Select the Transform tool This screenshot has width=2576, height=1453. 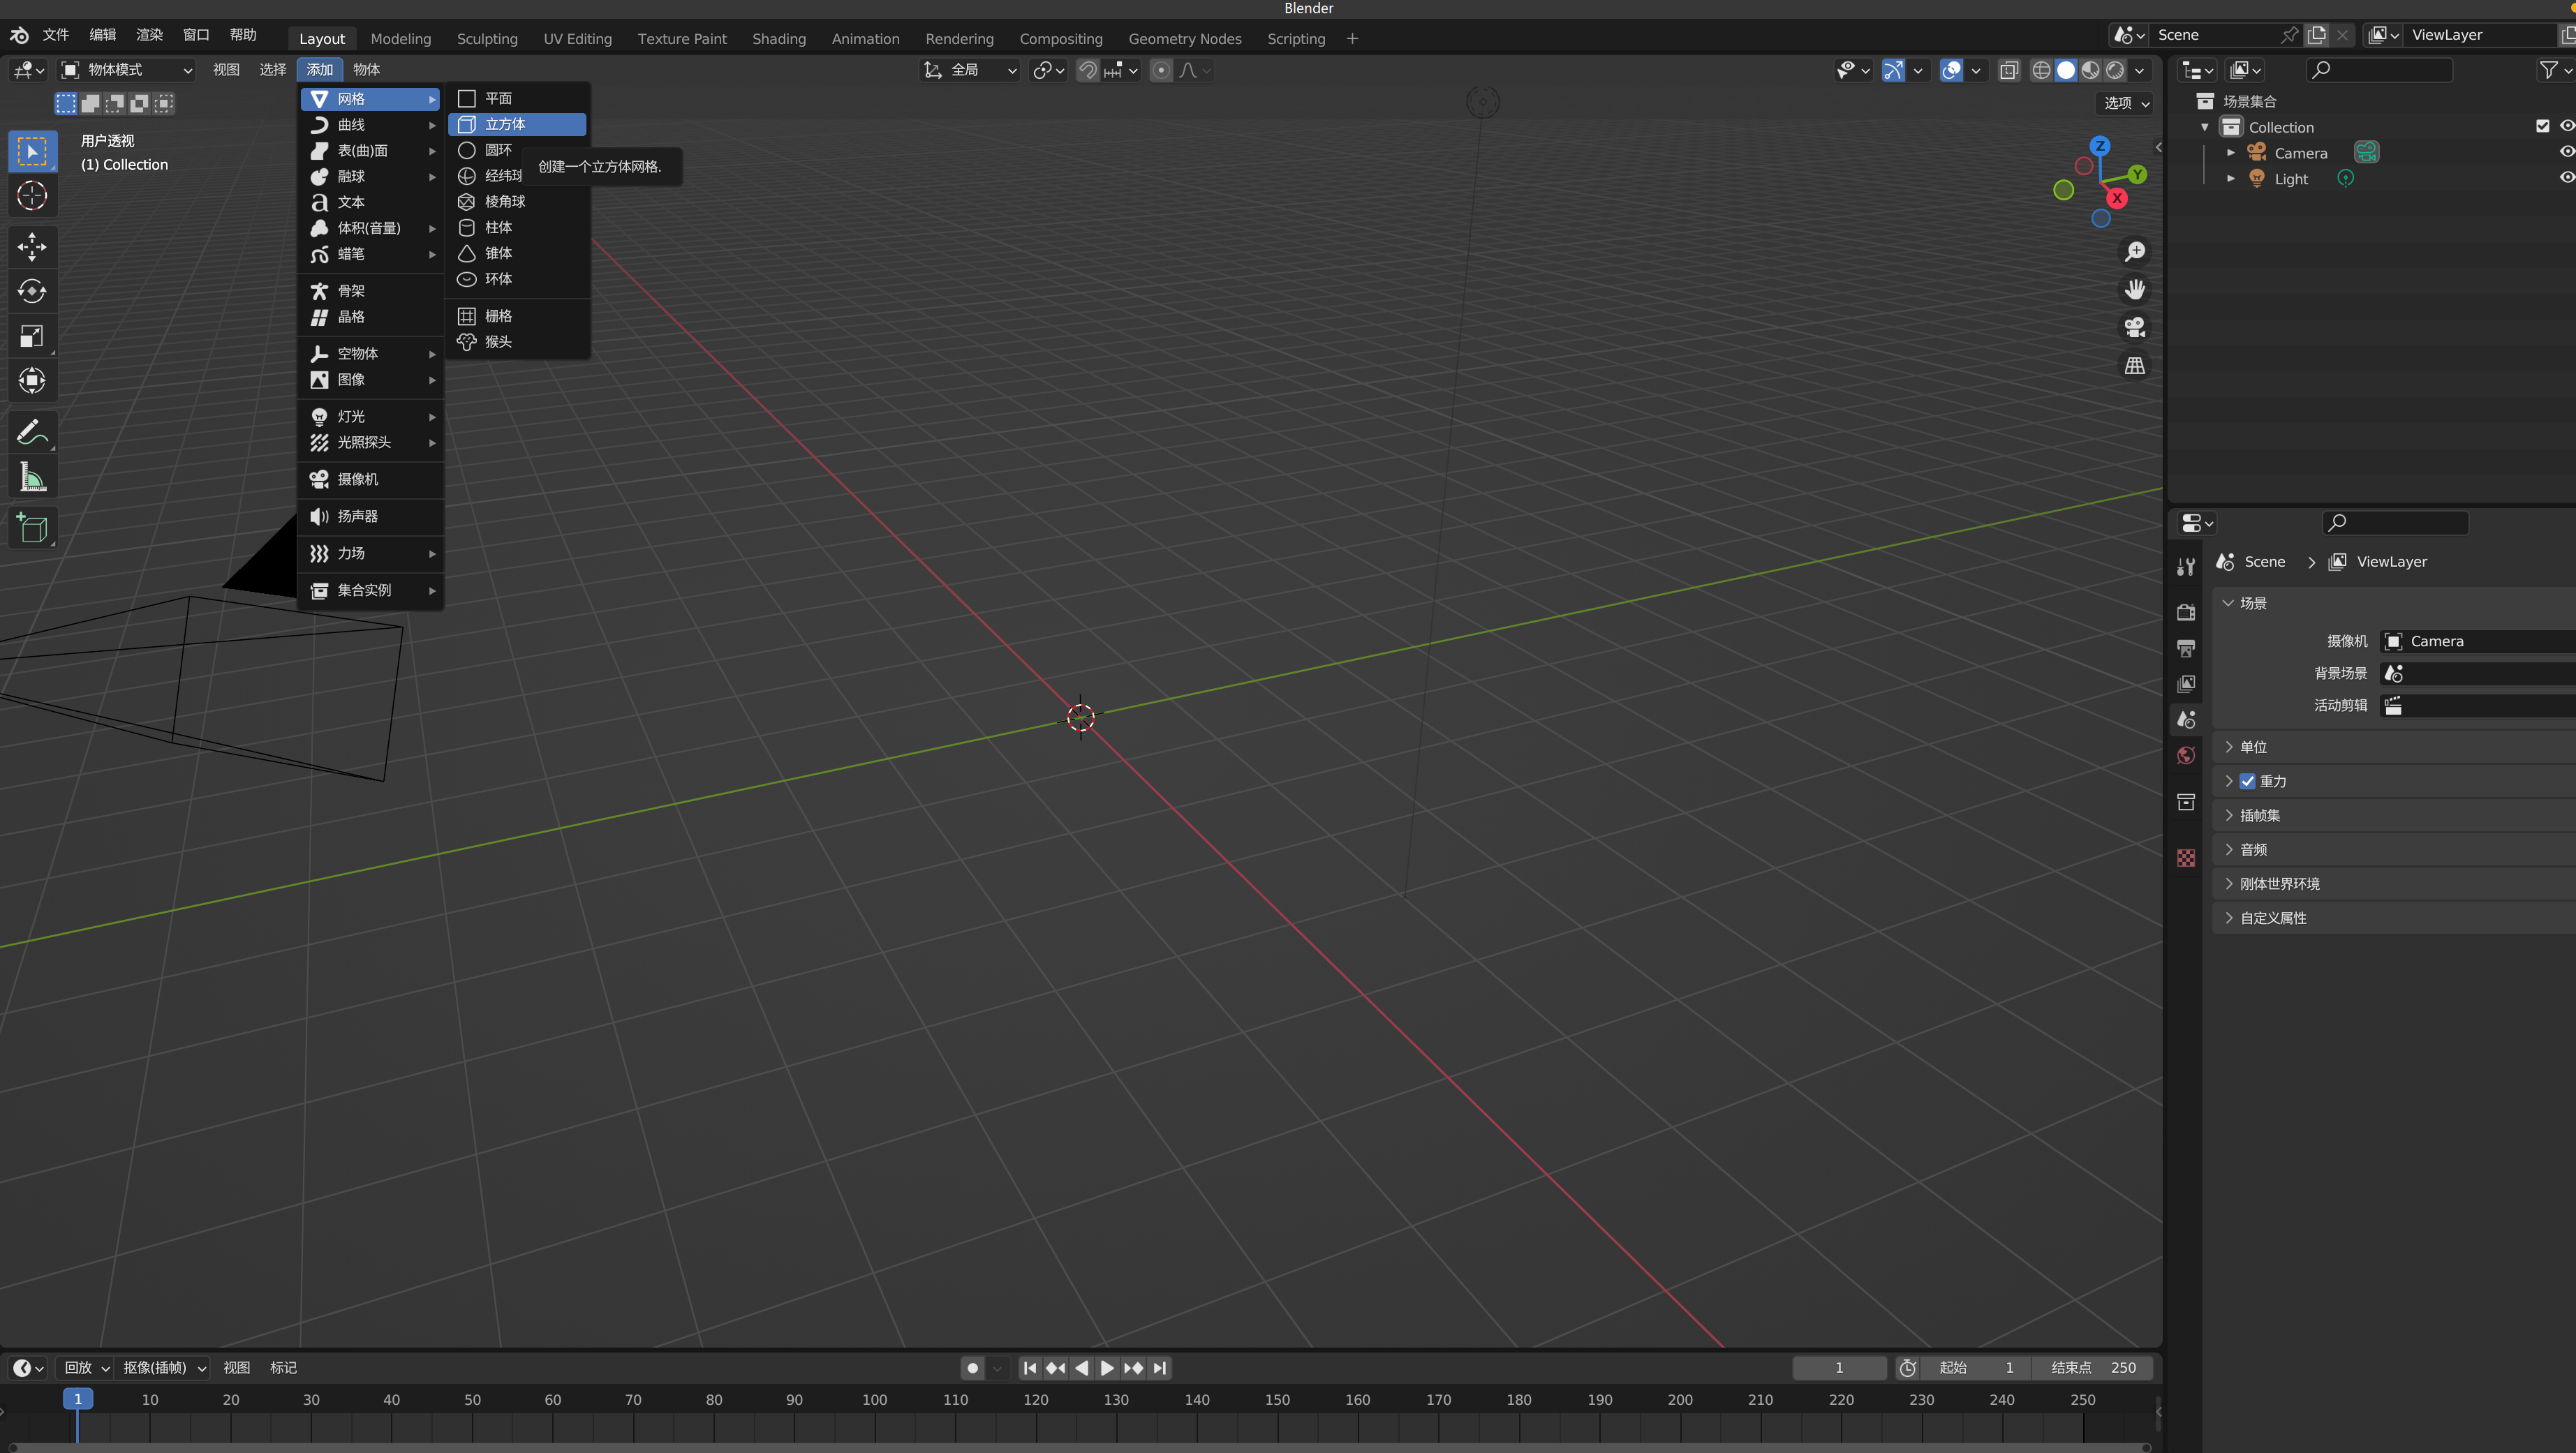[32, 380]
